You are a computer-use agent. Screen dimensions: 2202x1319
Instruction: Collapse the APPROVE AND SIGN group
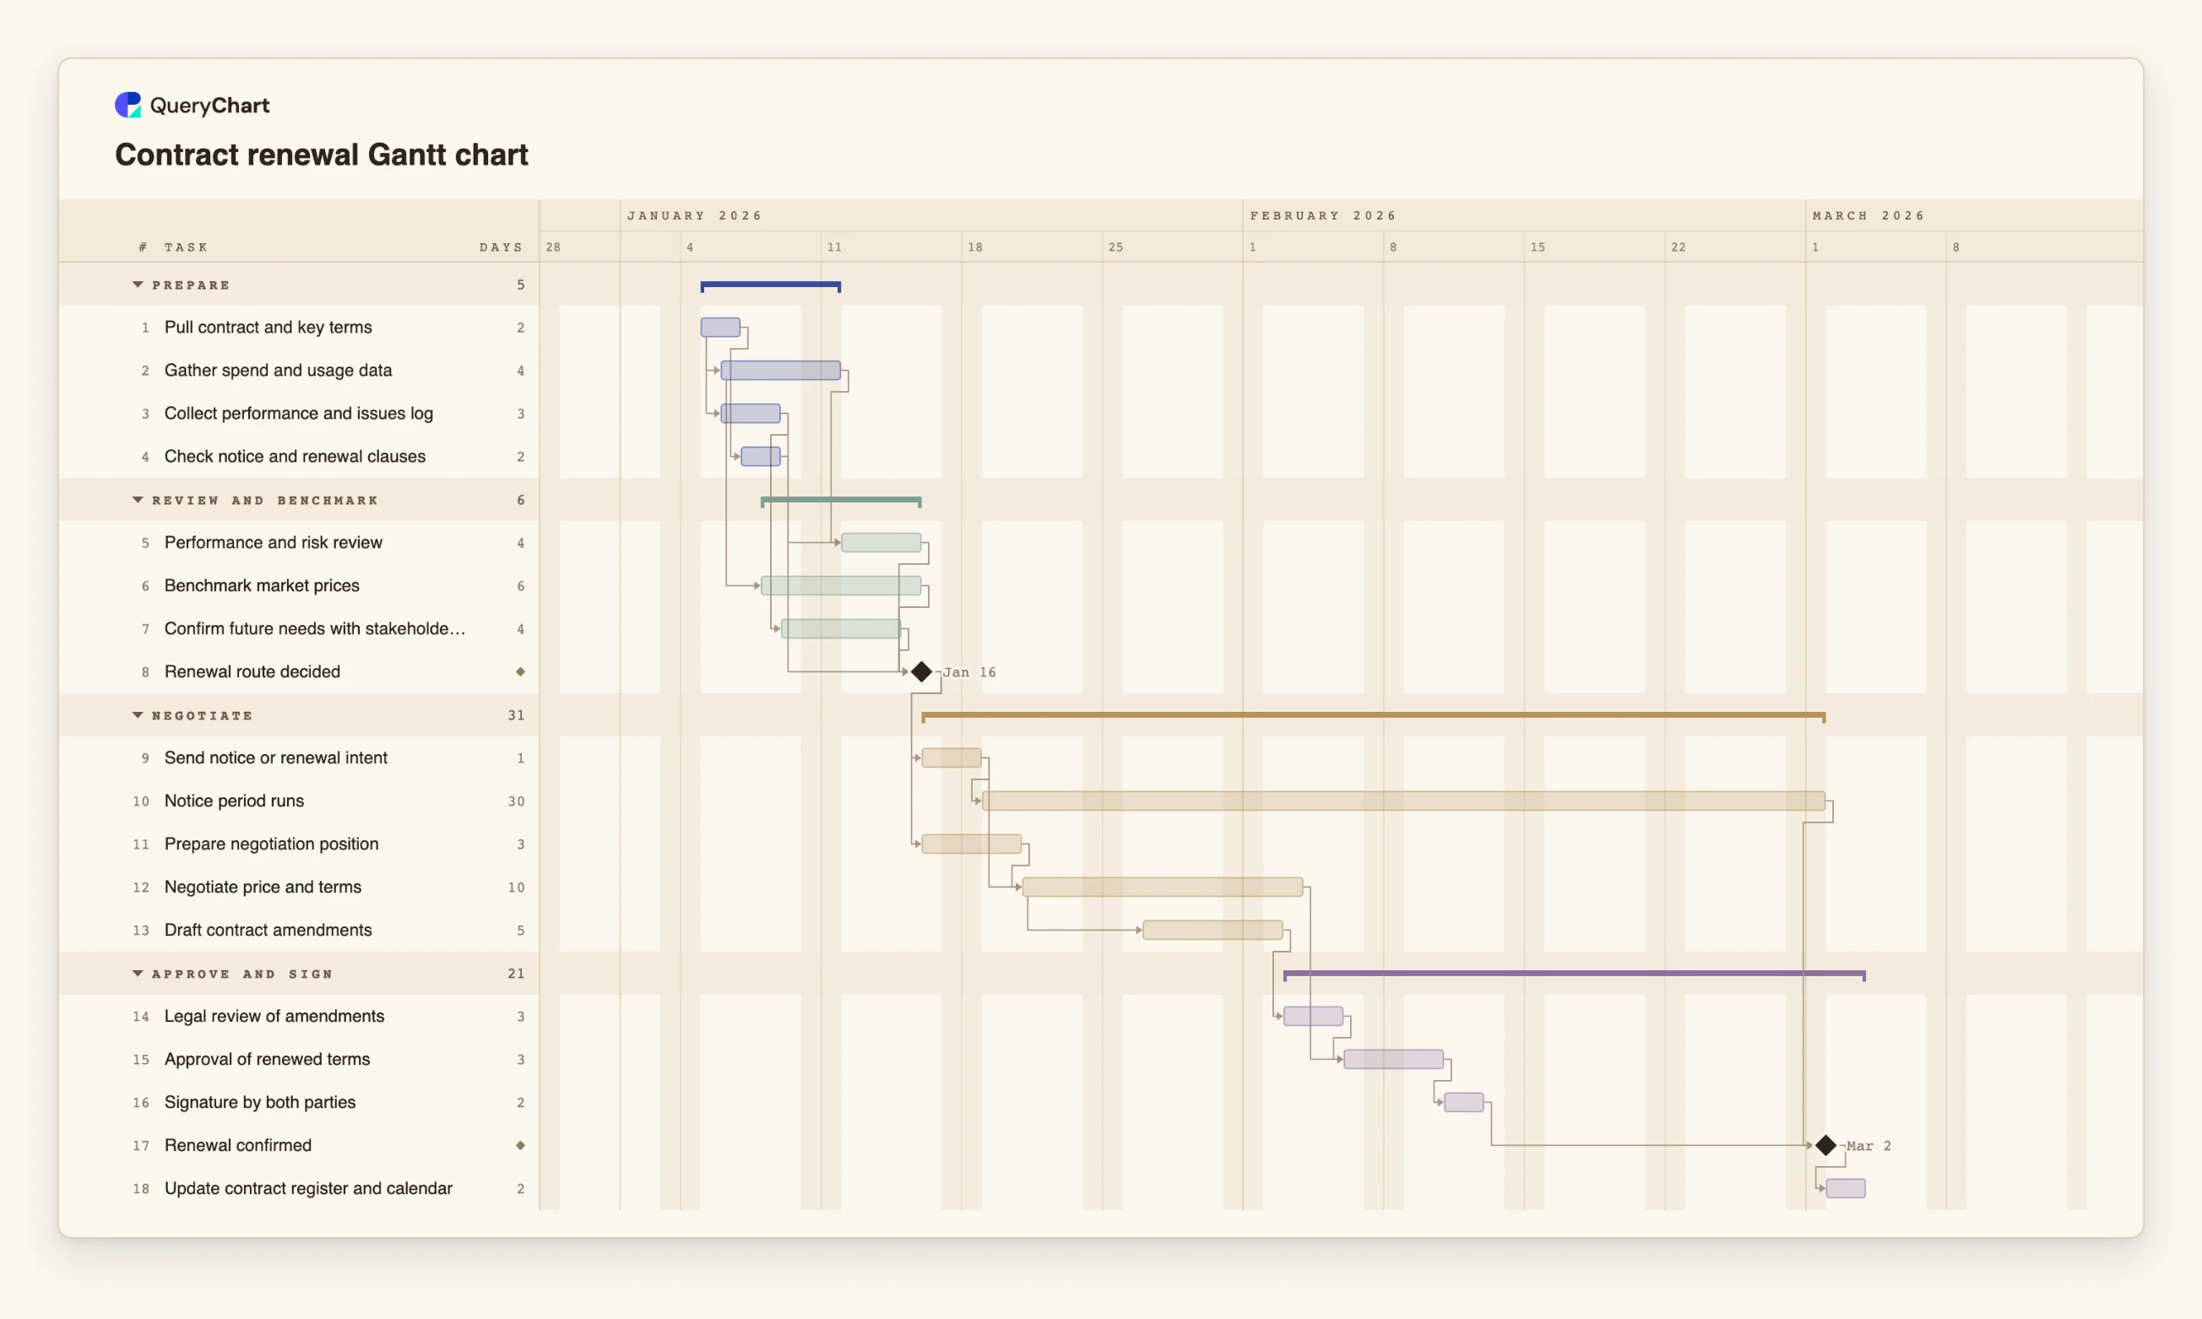(138, 974)
